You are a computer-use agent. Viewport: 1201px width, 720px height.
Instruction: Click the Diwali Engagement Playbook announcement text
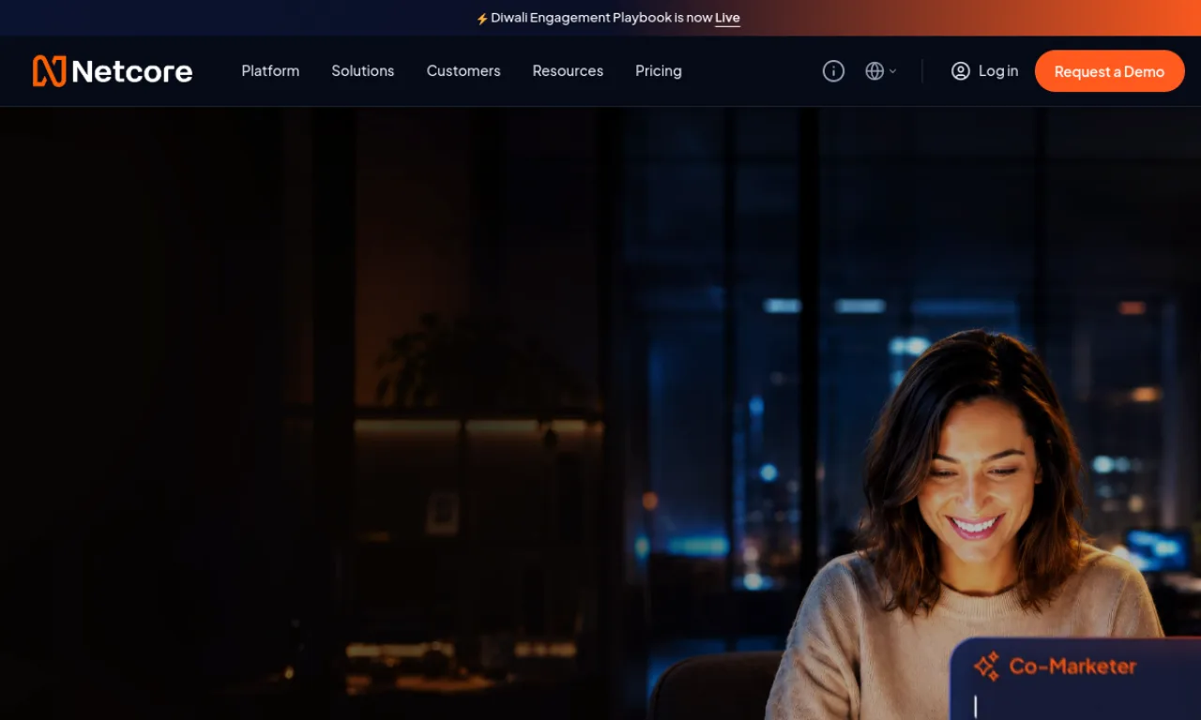pyautogui.click(x=601, y=18)
